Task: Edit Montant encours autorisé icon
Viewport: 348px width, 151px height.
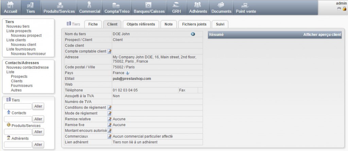Action: pyautogui.click(x=109, y=130)
